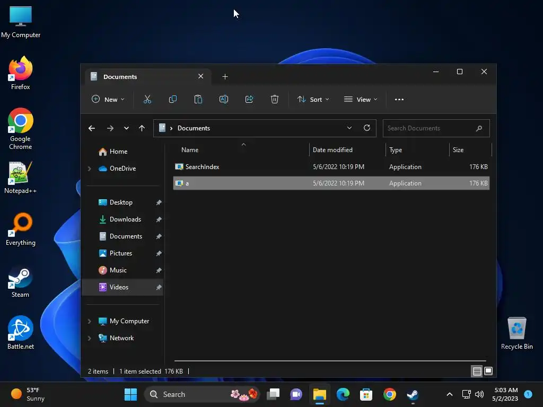Viewport: 543px width, 407px height.
Task: Click the Firefox desktop shortcut
Action: tap(21, 73)
